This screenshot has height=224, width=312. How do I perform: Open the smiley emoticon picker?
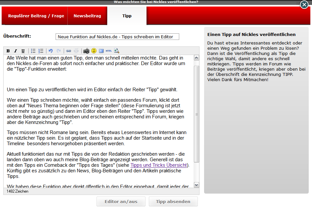(94, 51)
